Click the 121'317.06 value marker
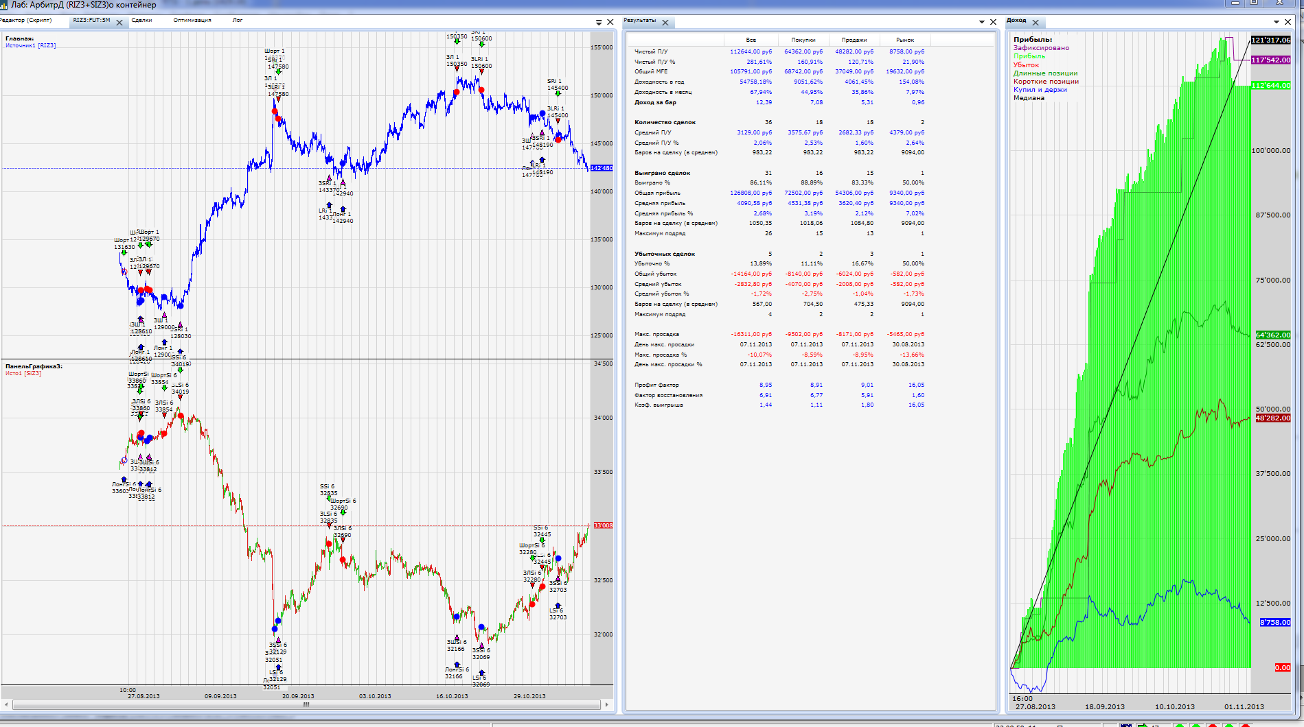Screen dimensions: 1304x727 pos(1270,40)
